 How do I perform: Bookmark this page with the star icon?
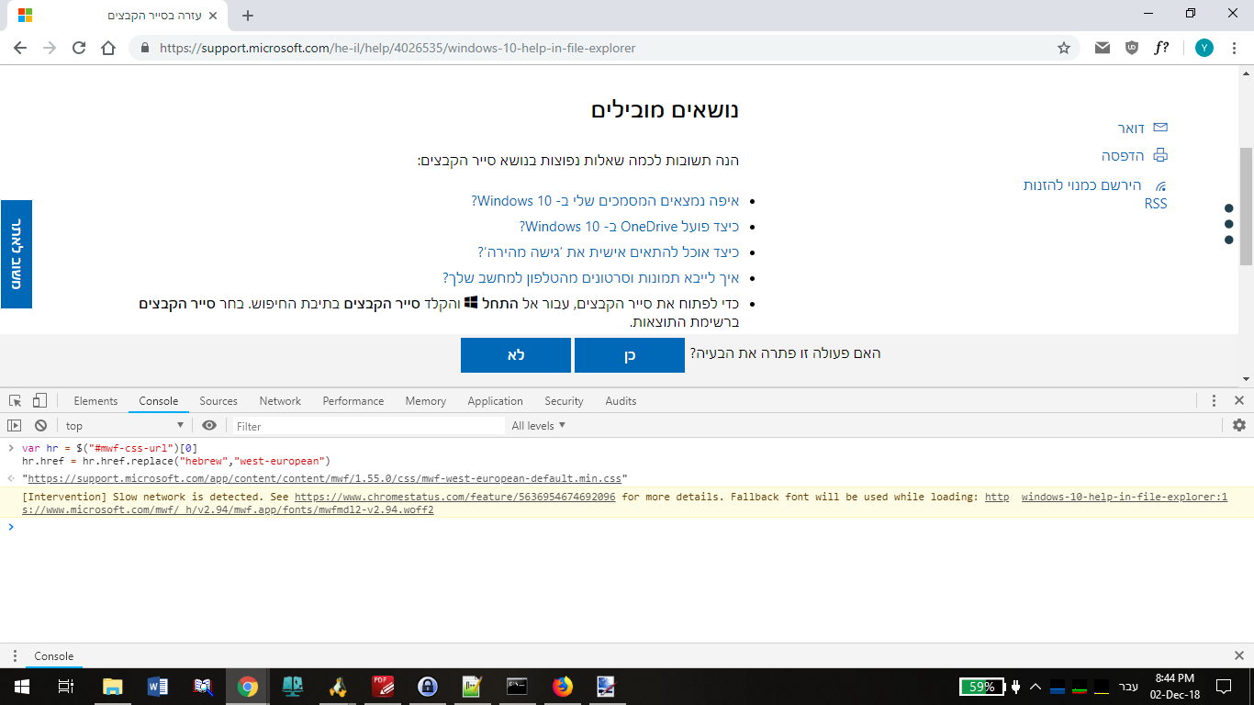point(1064,48)
